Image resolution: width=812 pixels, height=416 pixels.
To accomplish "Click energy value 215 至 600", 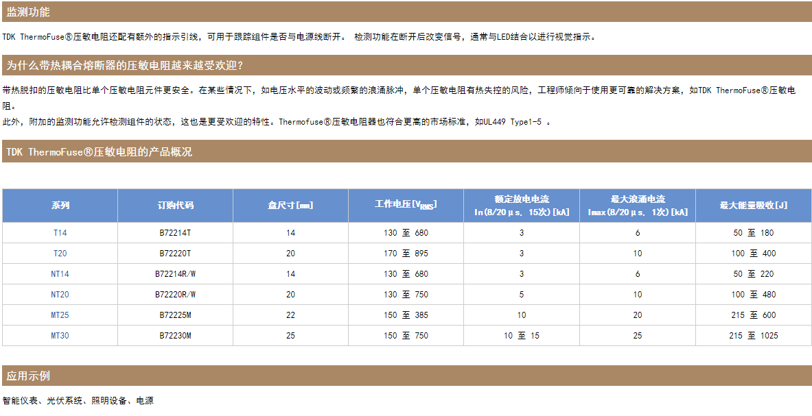I will point(754,315).
